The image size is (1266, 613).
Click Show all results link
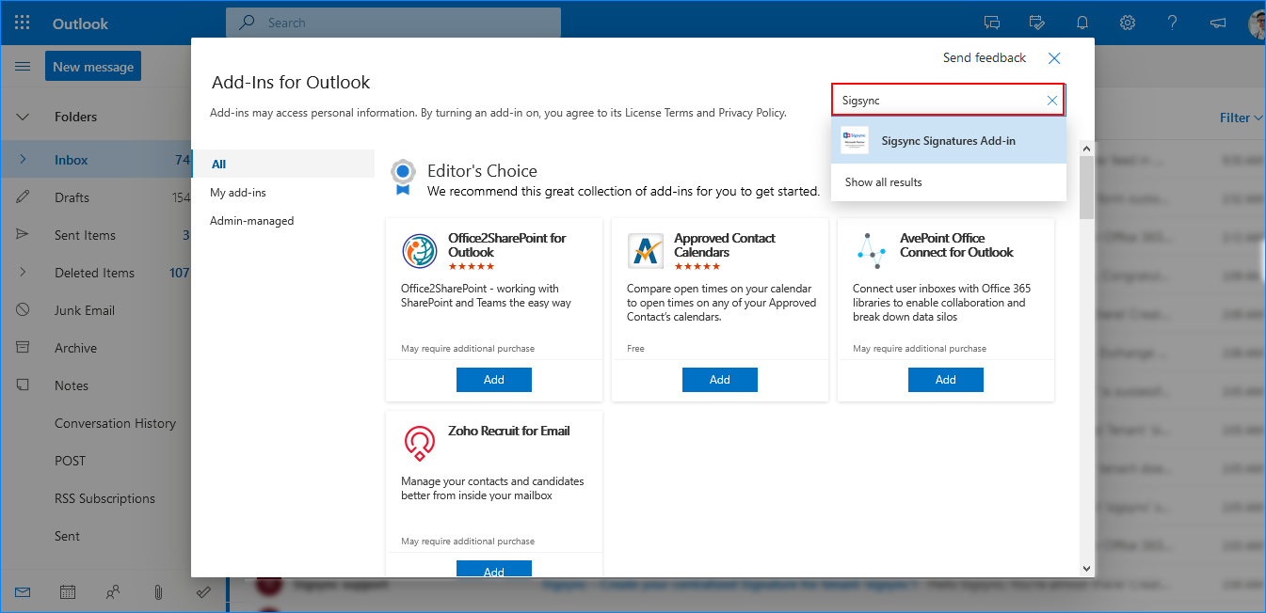(883, 182)
